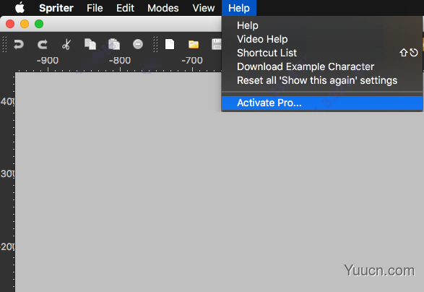Click the second toolbar drag handle before New icon
The height and width of the screenshot is (292, 424).
point(155,44)
